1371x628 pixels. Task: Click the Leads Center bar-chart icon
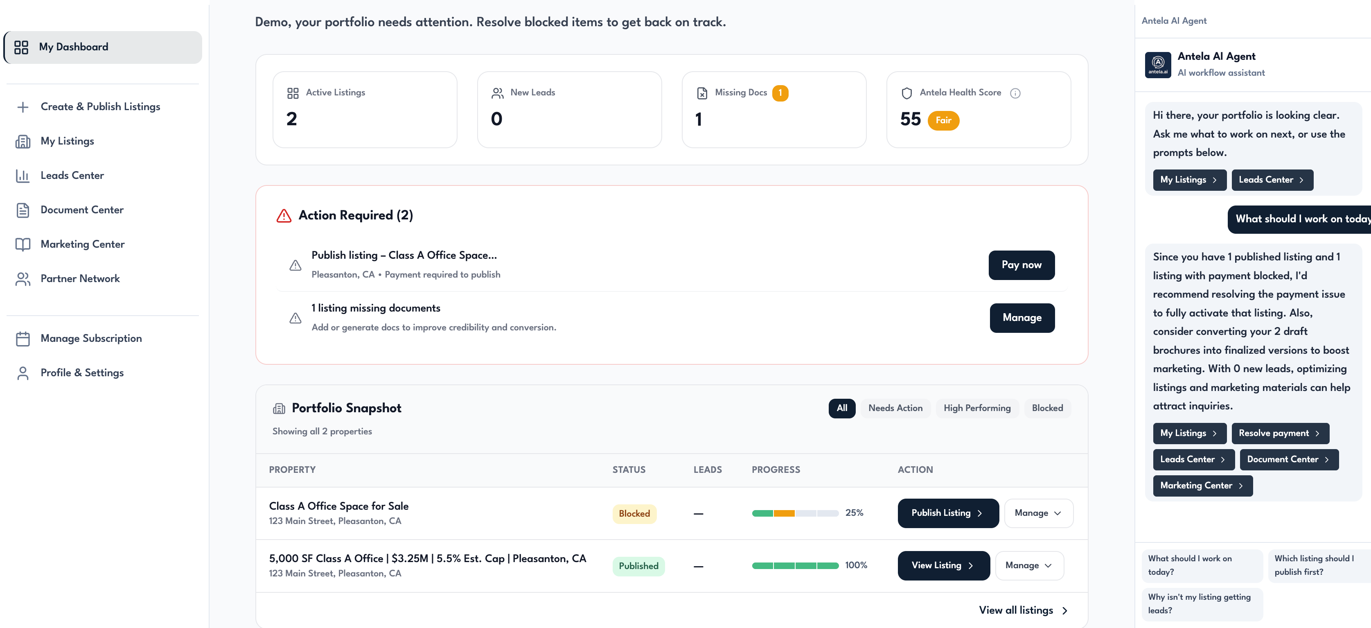click(23, 176)
